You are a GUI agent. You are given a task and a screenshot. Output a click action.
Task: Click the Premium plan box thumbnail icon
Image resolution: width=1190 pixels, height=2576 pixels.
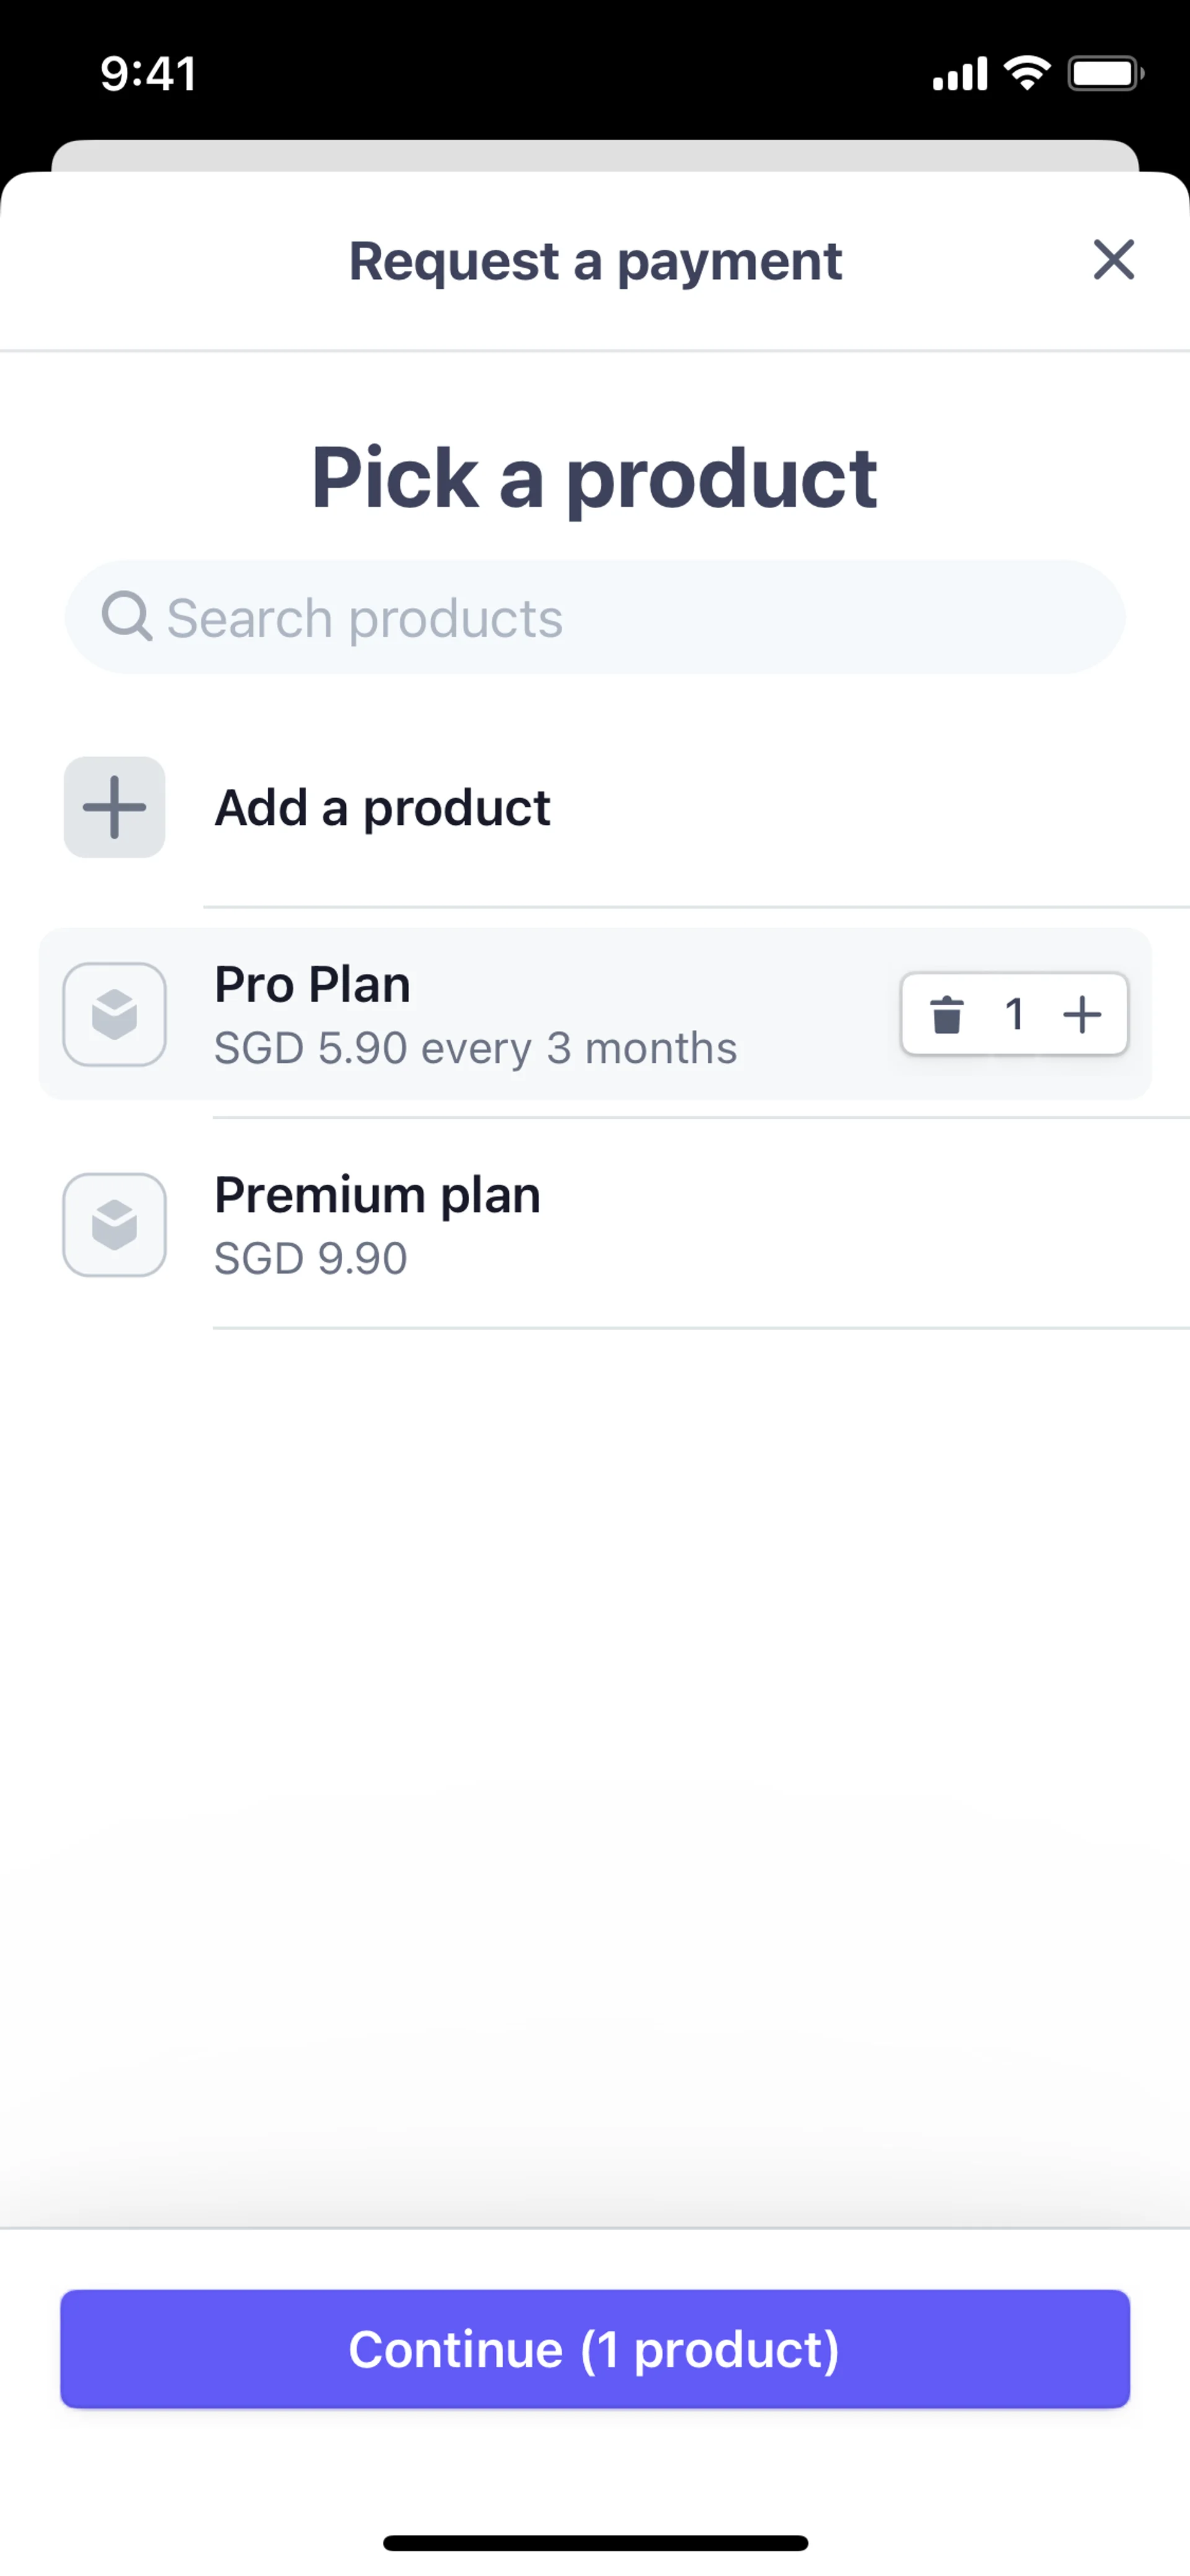[115, 1224]
